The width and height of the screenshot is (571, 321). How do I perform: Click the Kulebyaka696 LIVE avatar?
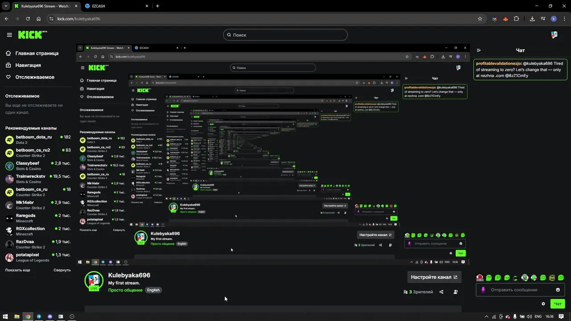(94, 281)
